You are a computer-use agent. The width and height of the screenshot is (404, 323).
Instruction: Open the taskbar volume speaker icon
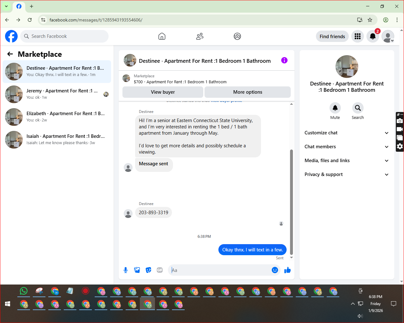click(x=360, y=316)
